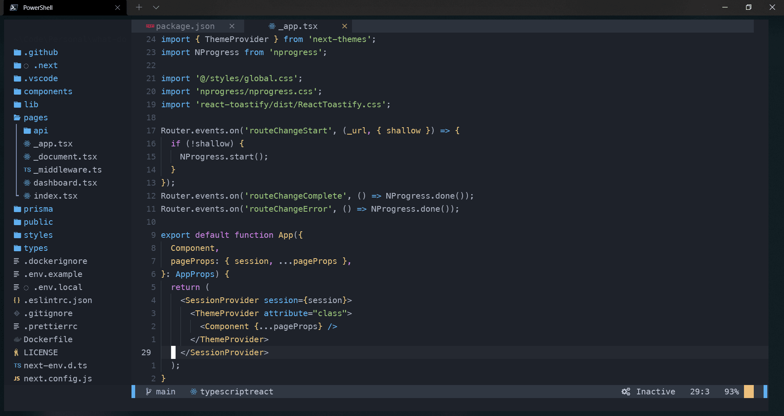Click the TS icon beside _middleware.ts
The height and width of the screenshot is (416, 784).
click(27, 170)
